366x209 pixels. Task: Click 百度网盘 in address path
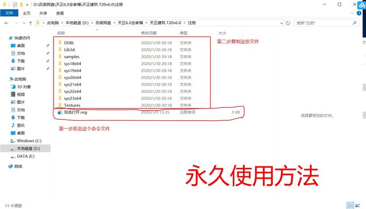103,23
